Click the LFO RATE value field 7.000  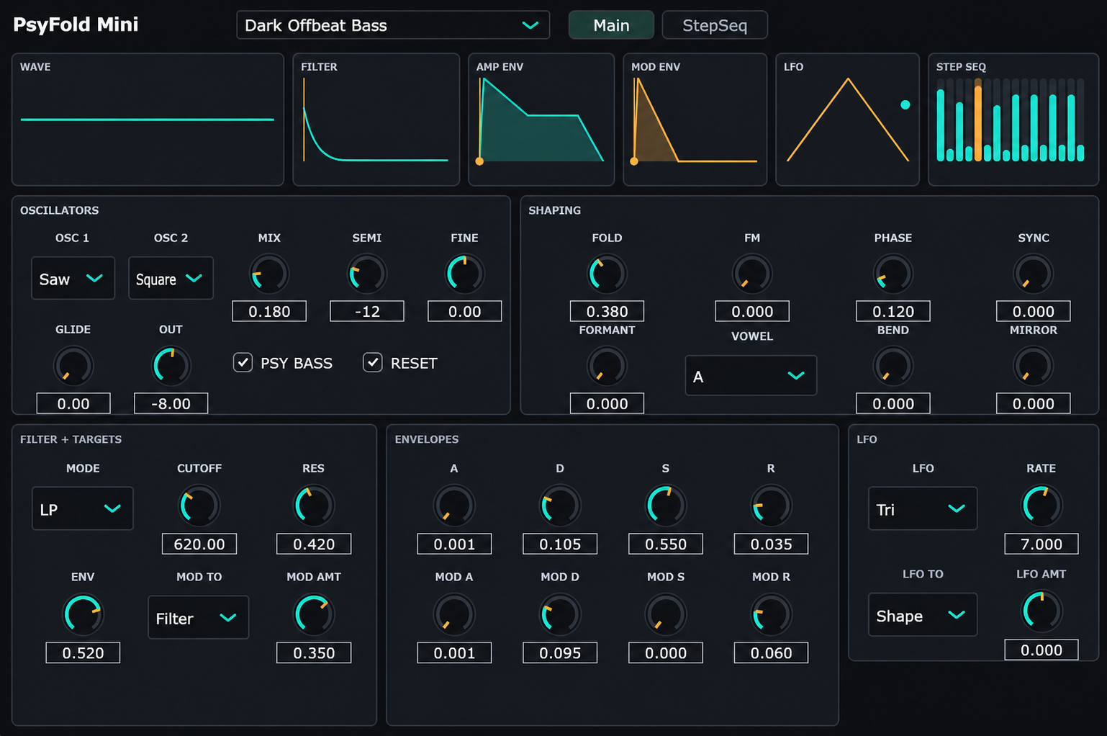[1042, 544]
